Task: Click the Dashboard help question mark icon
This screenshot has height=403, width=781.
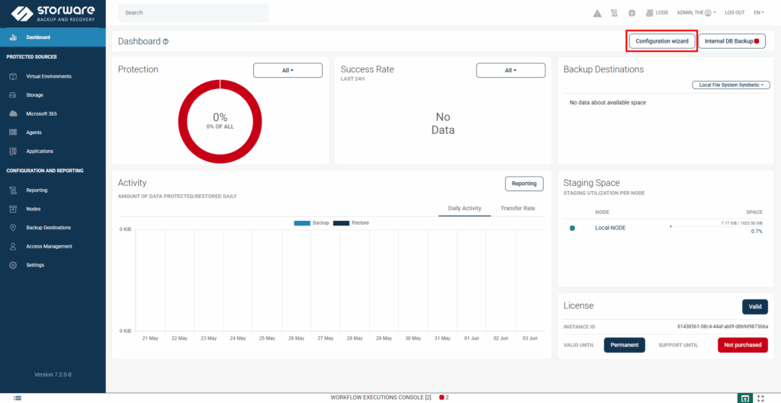Action: (166, 42)
